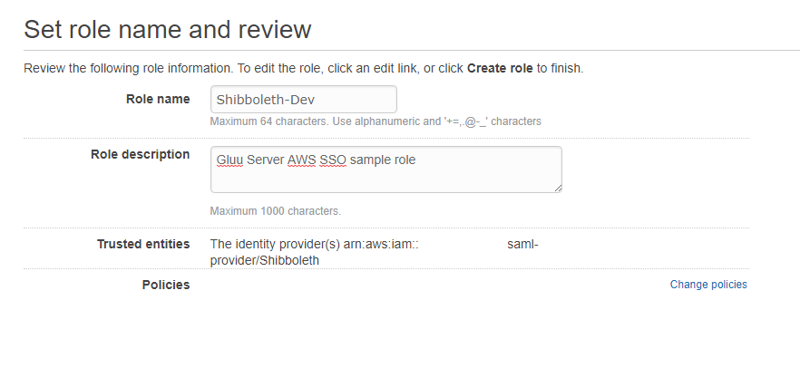Click the misspelled word 'Gluu' in the description
The image size is (800, 368).
point(229,160)
